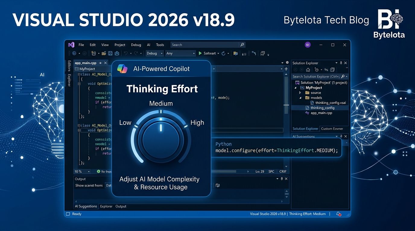Viewport: 415px width, 231px height.
Task: Click the sync with active document icon
Action: click(x=326, y=70)
